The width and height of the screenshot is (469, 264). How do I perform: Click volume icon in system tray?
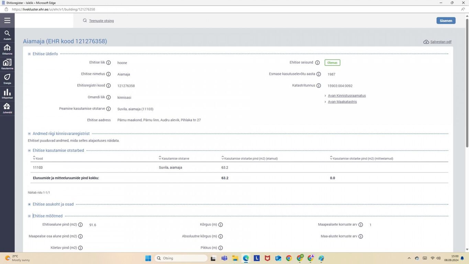coord(438,258)
